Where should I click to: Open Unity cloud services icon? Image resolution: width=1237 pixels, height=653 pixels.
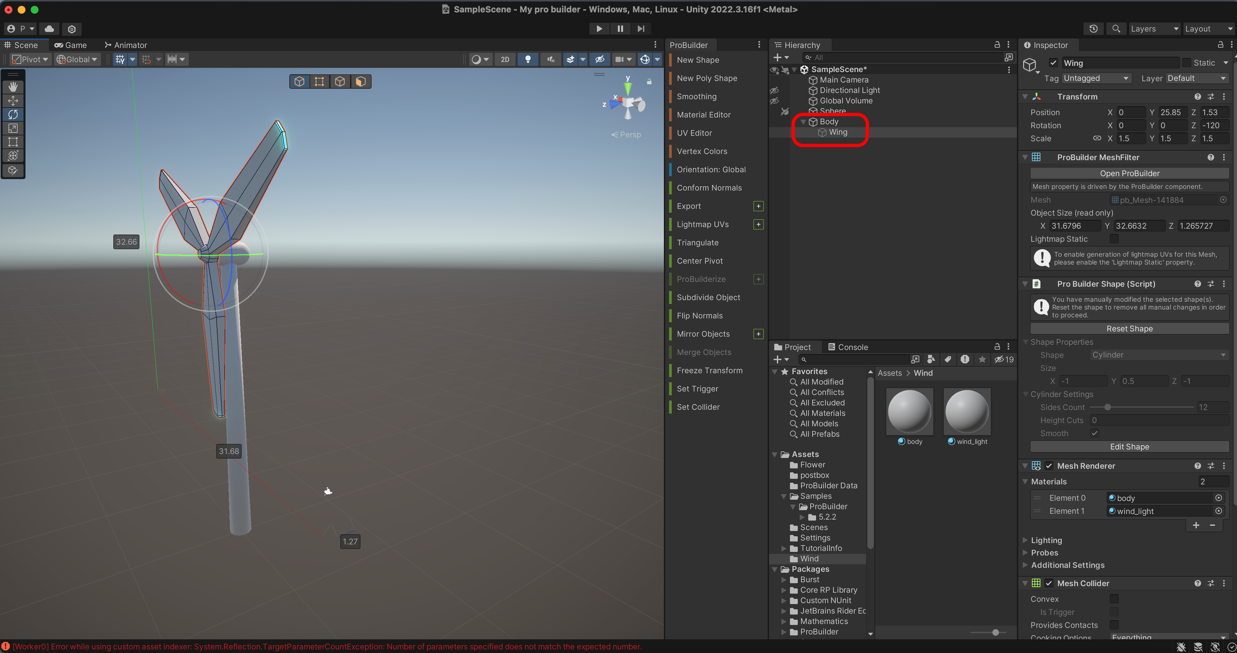49,29
